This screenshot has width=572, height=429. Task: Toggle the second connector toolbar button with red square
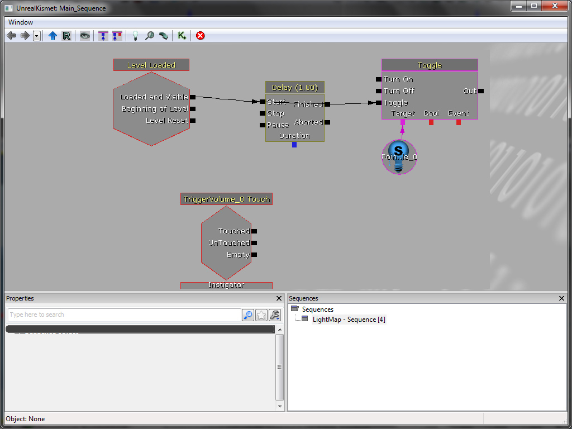click(117, 36)
